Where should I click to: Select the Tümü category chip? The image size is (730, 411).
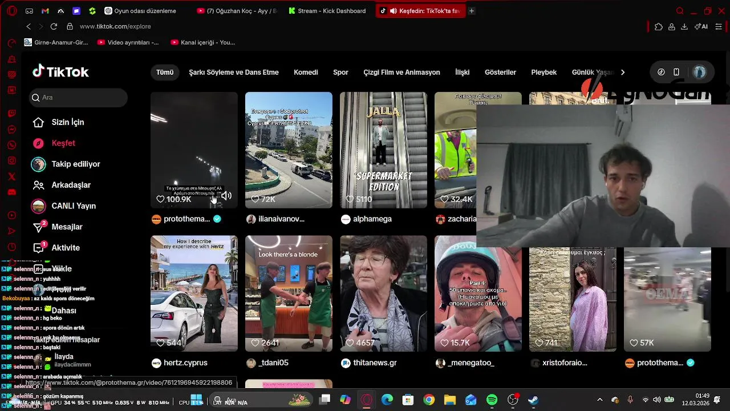point(165,72)
